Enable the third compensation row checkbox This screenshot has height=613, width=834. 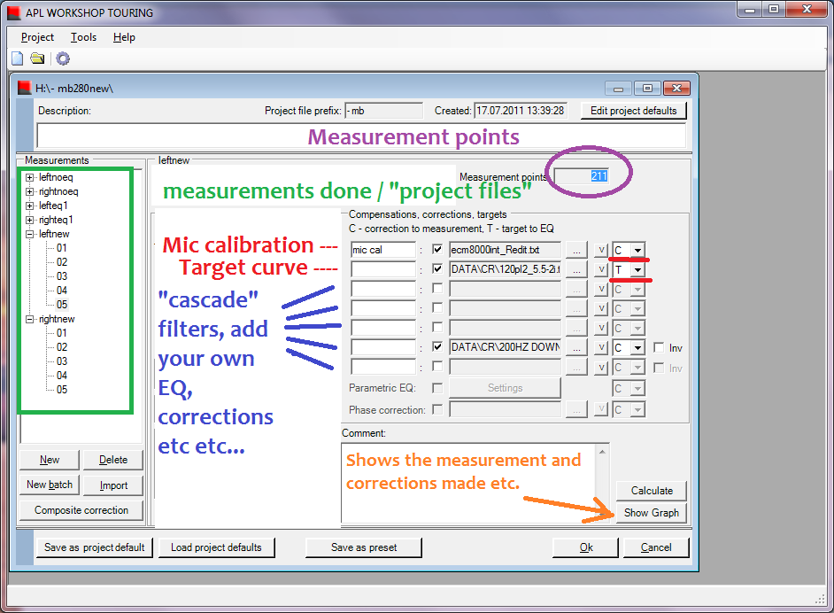(x=437, y=289)
